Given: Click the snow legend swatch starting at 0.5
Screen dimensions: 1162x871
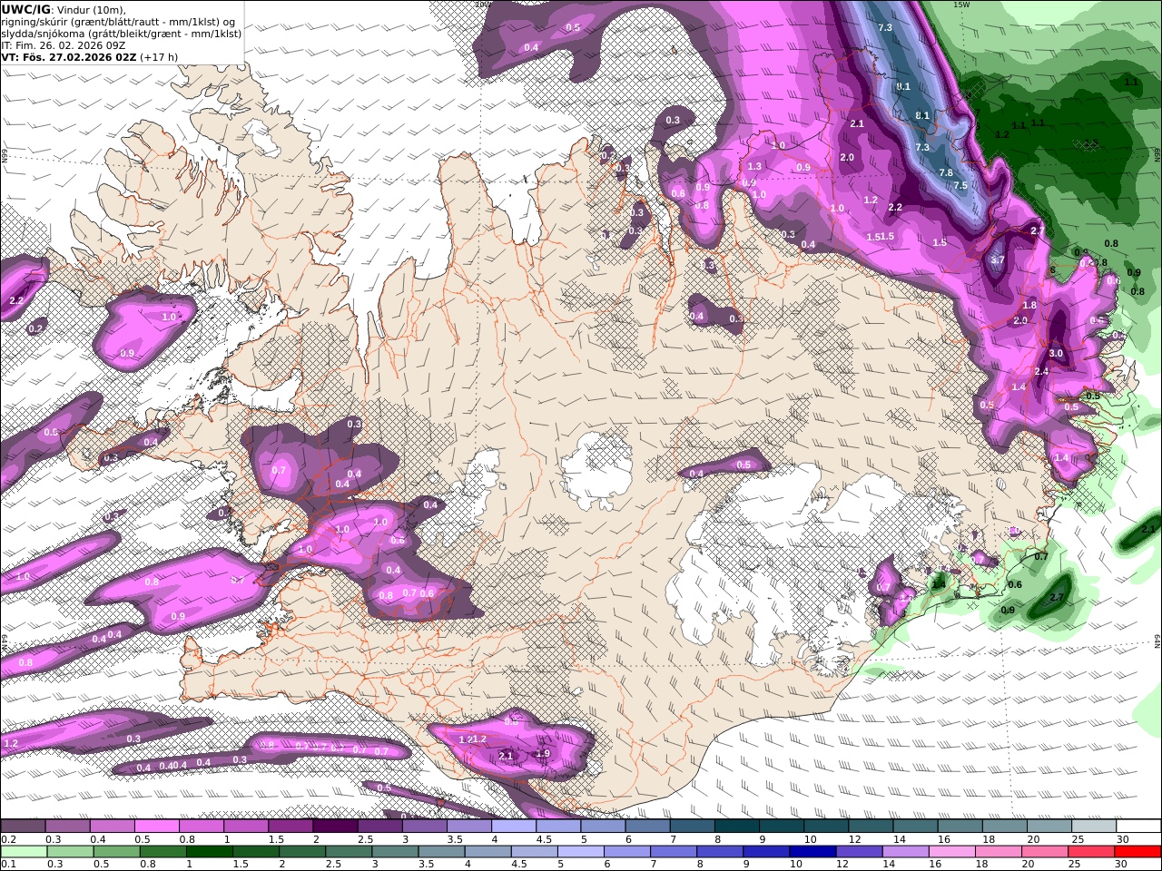Looking at the screenshot, I should [156, 826].
